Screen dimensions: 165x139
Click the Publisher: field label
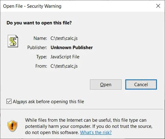[37, 48]
